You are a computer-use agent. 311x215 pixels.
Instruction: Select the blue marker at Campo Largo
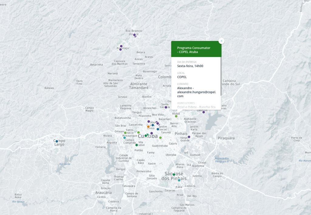57,141
